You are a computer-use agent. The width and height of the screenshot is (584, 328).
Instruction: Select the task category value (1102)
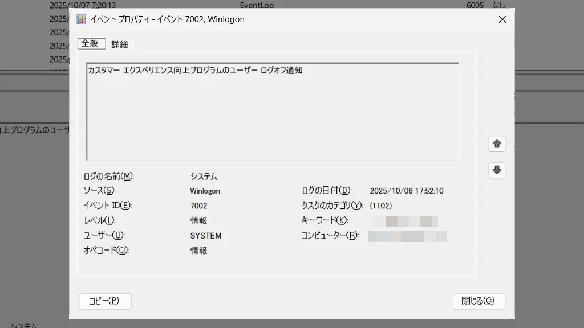coord(380,206)
